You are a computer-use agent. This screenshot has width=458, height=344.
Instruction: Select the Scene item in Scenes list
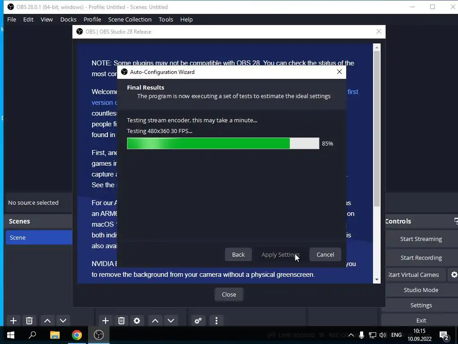[x=39, y=237]
